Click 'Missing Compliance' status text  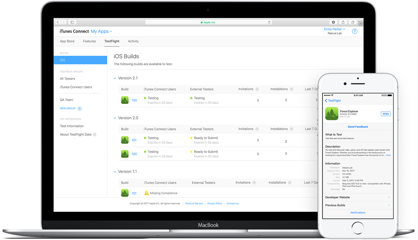163,193
